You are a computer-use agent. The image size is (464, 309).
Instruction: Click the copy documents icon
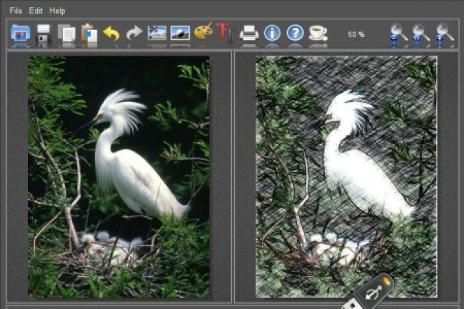tap(66, 34)
